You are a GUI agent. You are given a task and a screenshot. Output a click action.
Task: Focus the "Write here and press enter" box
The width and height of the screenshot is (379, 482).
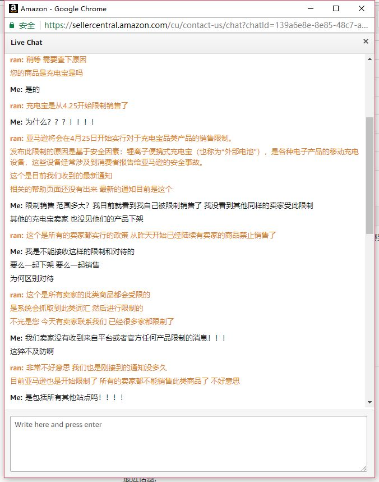[188, 444]
